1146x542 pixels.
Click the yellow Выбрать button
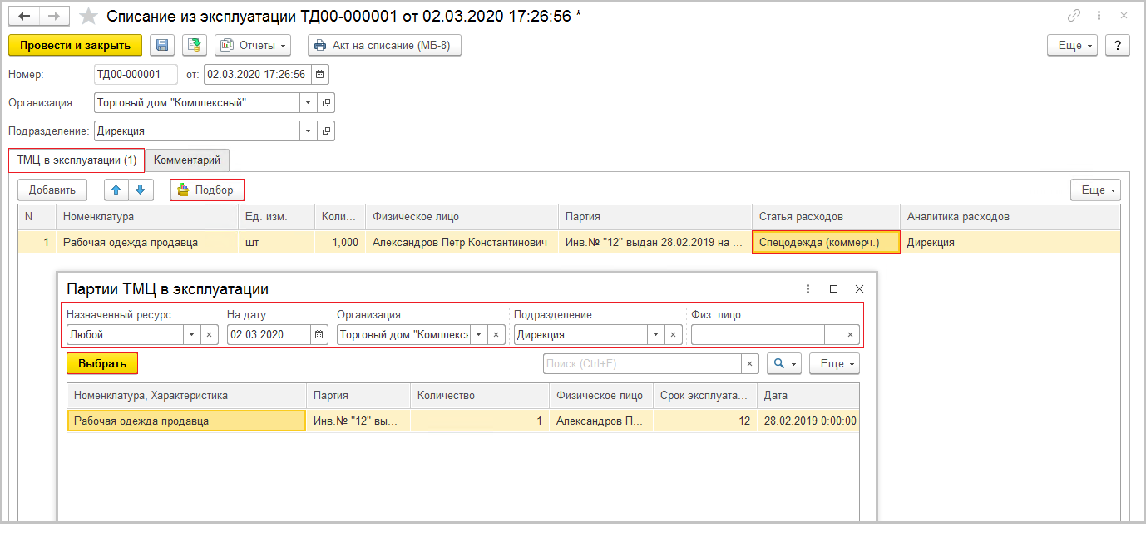pos(102,363)
